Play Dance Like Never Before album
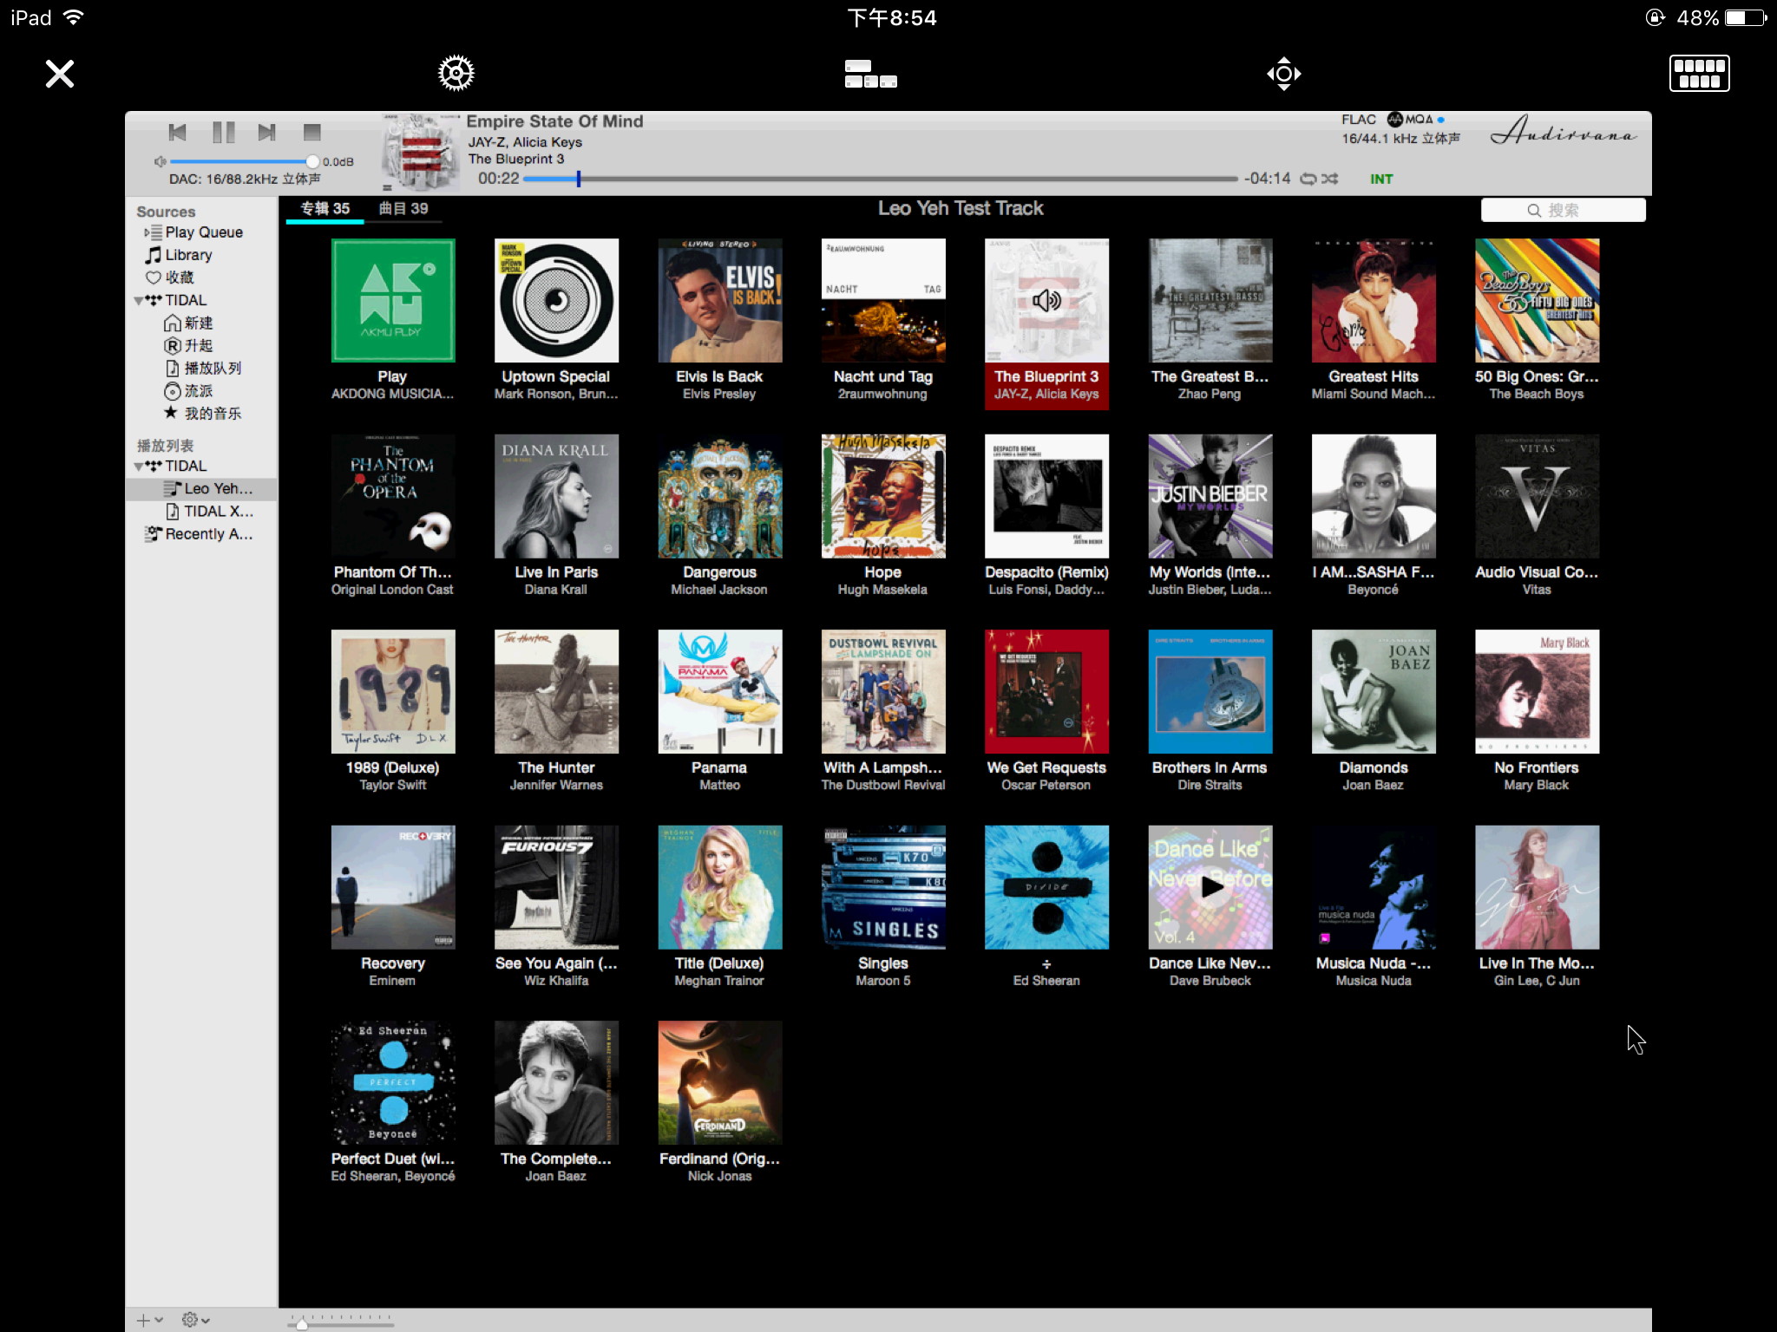Screen dimensions: 1777x1332 pos(1211,886)
